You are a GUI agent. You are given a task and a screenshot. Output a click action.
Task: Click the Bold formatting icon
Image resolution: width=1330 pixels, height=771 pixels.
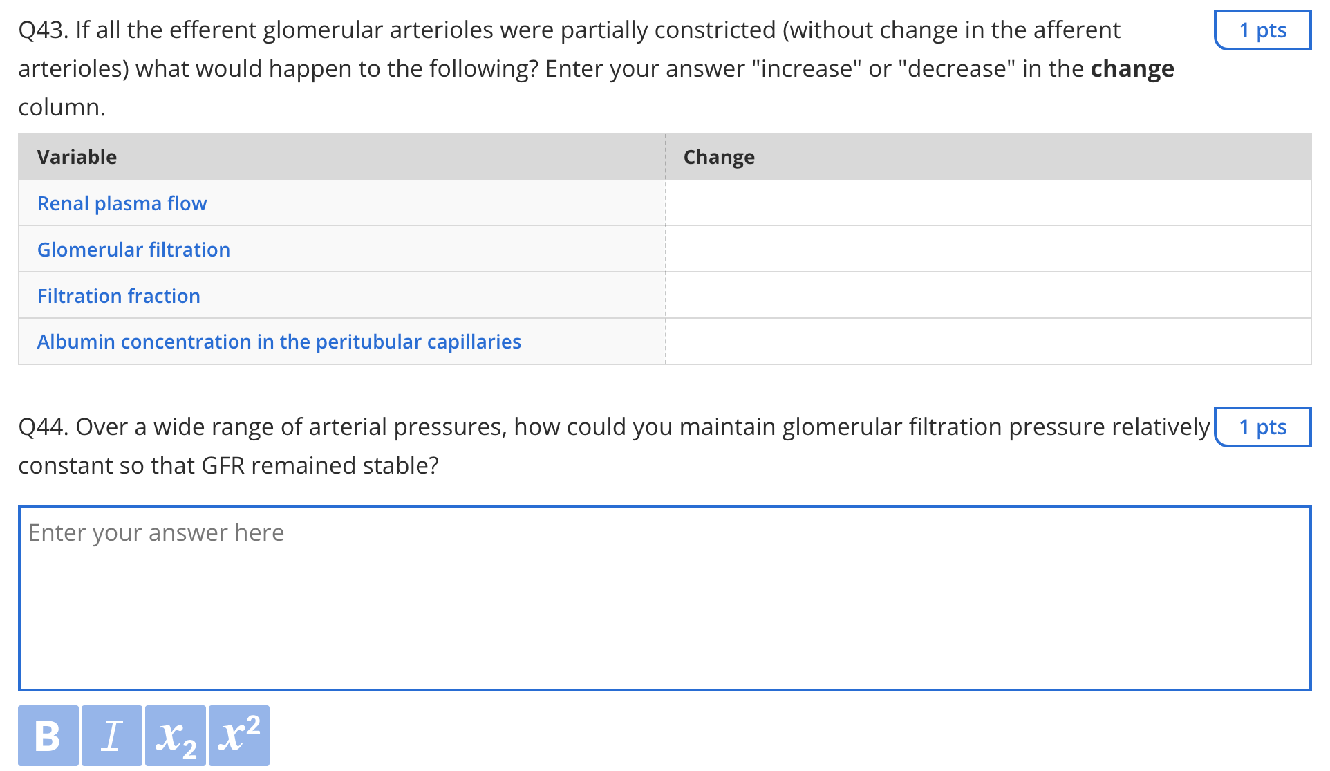(x=48, y=735)
